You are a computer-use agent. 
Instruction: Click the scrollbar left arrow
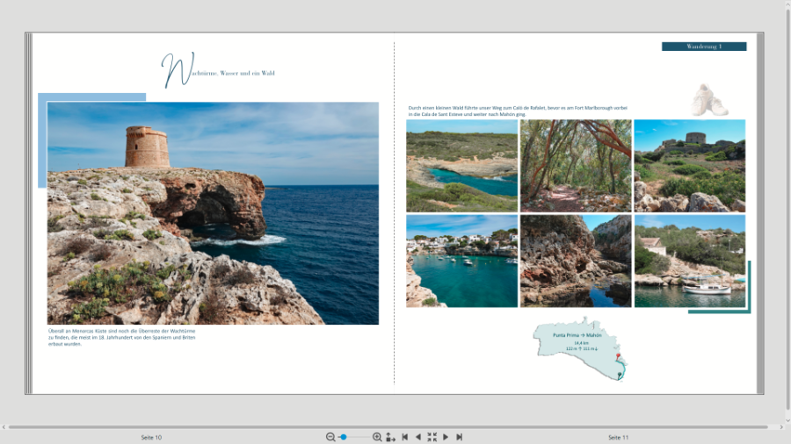tap(4, 427)
